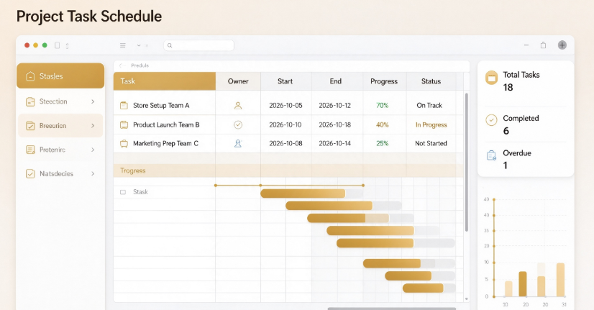594x310 pixels.
Task: Click the round plus add button
Action: [562, 45]
